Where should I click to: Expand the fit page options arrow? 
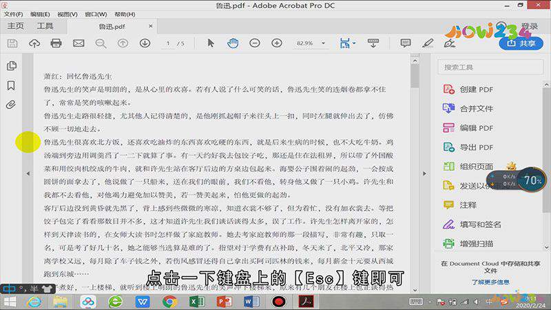pos(354,43)
